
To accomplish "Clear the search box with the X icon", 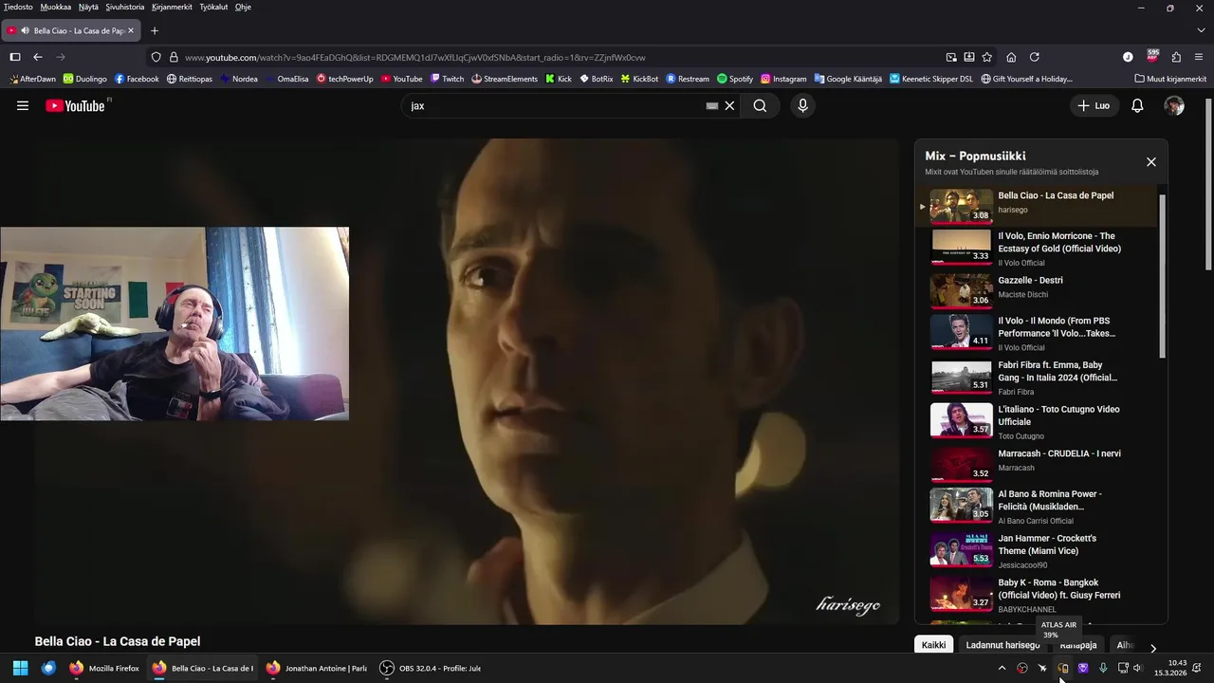I will (x=729, y=106).
